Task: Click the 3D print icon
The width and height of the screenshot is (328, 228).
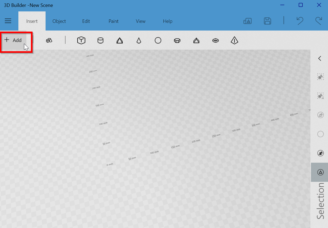Action: coord(248,21)
